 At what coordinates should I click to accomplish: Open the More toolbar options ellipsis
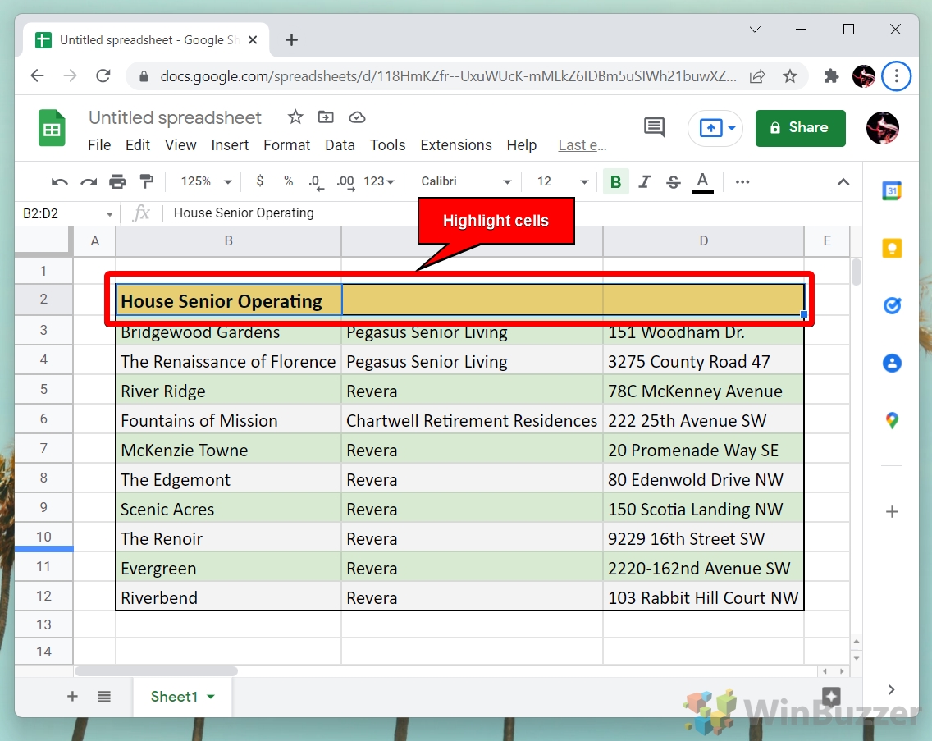[x=742, y=181]
